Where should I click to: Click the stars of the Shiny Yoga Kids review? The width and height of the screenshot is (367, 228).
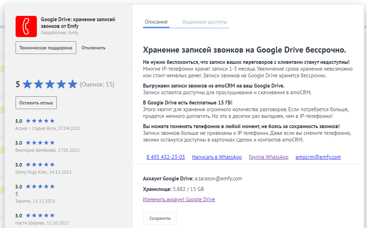point(40,164)
